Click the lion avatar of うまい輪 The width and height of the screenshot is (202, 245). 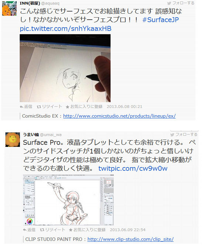click(13, 139)
